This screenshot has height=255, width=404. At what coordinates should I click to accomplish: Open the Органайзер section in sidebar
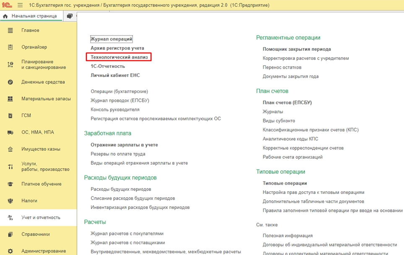(34, 47)
